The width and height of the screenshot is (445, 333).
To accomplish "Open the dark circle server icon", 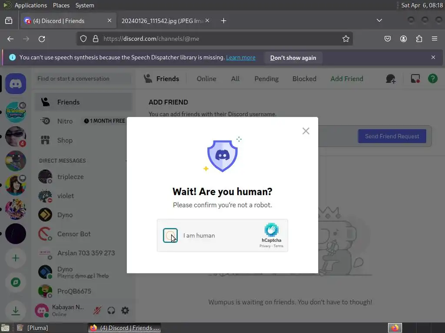I will (16, 234).
